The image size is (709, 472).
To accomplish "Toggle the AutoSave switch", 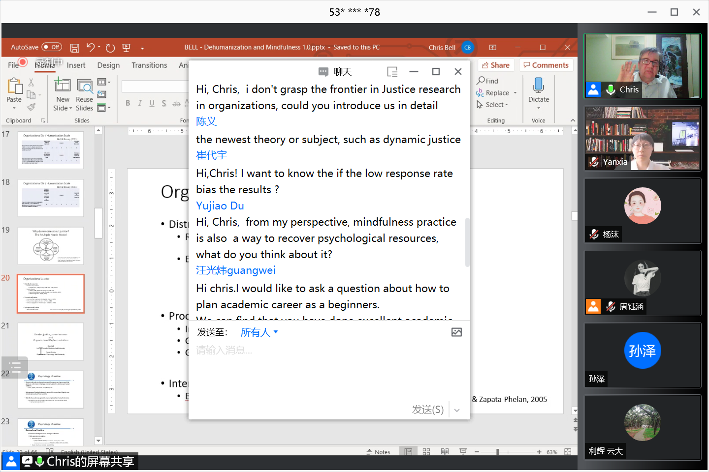I will click(x=52, y=47).
